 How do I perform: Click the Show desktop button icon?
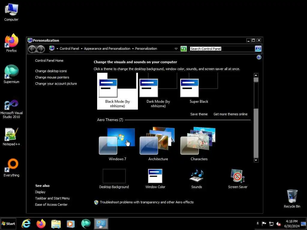[303, 224]
